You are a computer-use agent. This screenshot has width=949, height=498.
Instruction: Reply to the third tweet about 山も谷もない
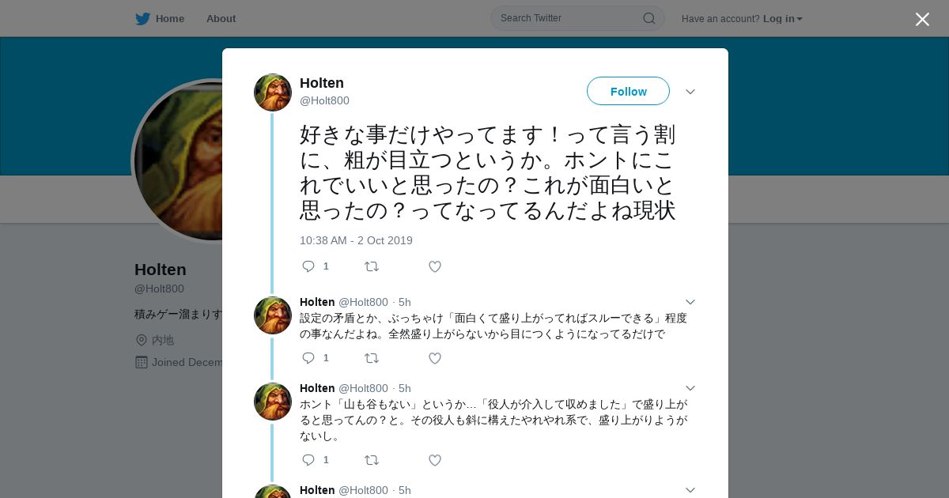pos(308,460)
